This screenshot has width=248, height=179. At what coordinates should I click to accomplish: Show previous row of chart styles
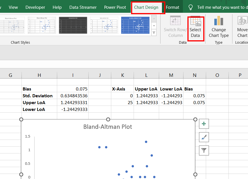pyautogui.click(x=154, y=19)
